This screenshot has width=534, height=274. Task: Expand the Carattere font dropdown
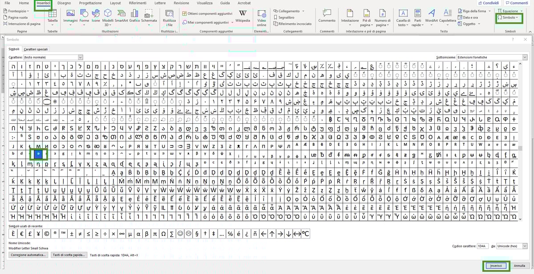click(x=81, y=57)
